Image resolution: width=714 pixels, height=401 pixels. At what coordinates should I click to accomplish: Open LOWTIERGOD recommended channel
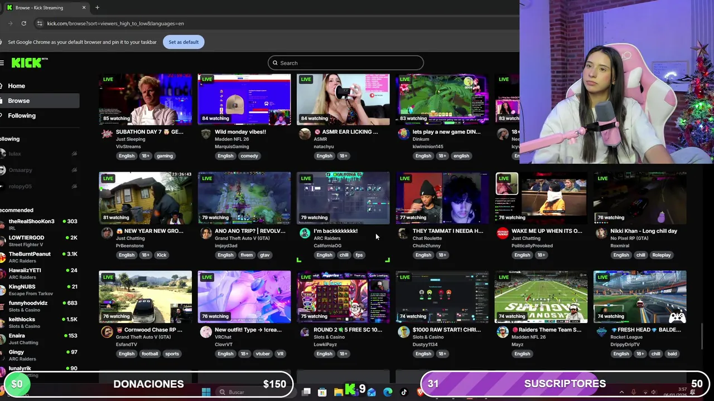(39, 241)
